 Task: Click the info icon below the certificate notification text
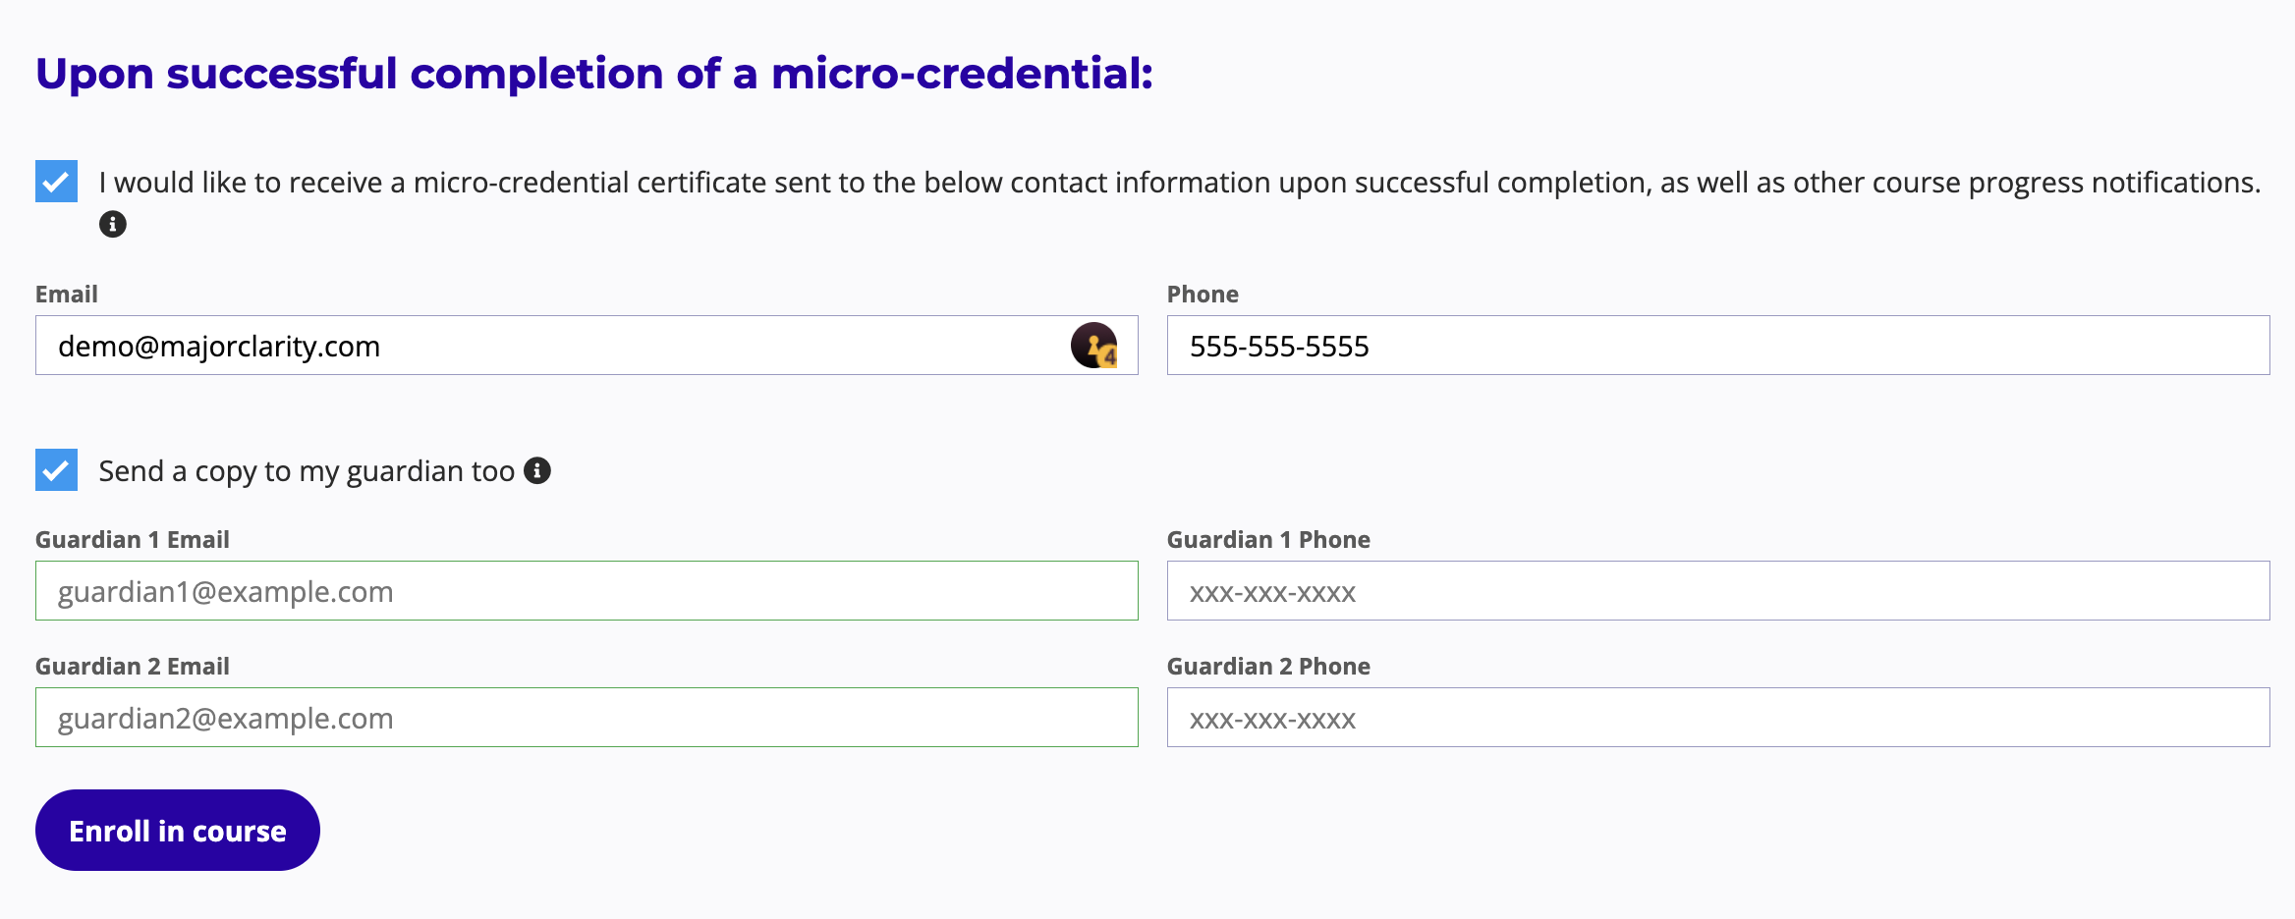[x=113, y=225]
